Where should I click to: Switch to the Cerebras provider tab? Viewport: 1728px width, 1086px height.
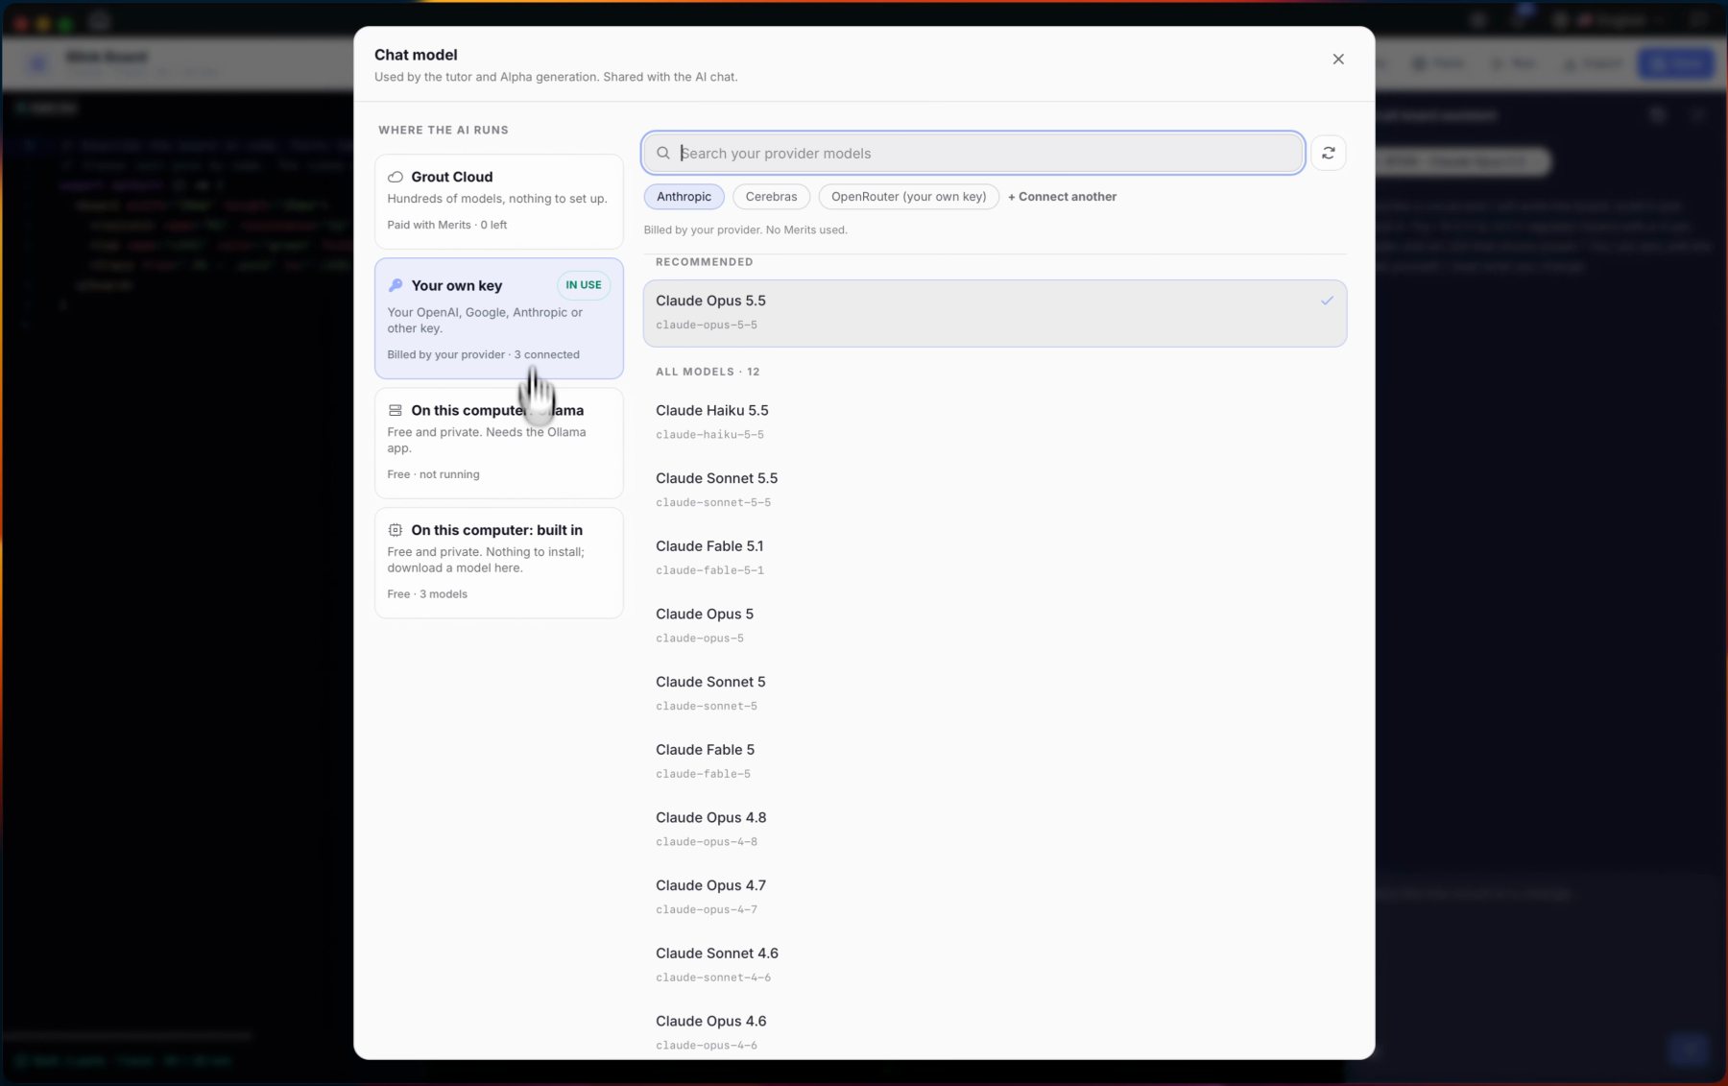click(x=772, y=197)
